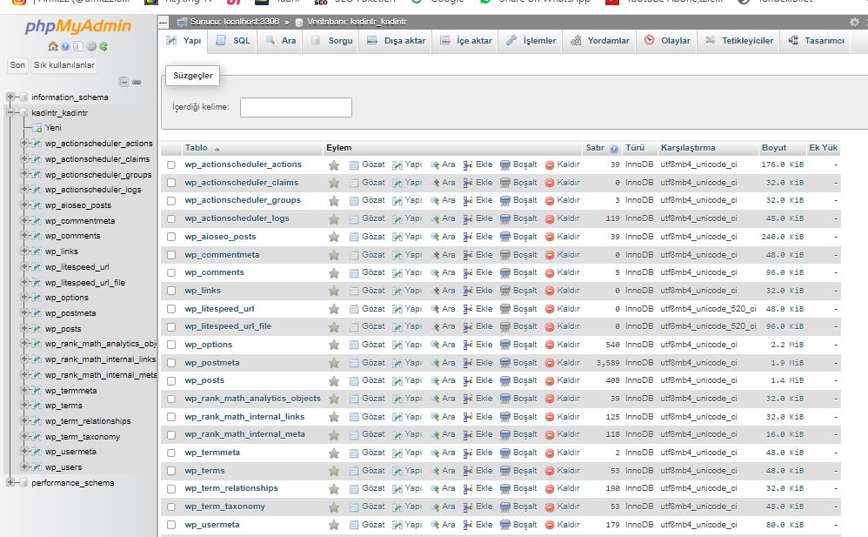The height and width of the screenshot is (537, 868).
Task: Open the İşlemler tab
Action: point(531,41)
